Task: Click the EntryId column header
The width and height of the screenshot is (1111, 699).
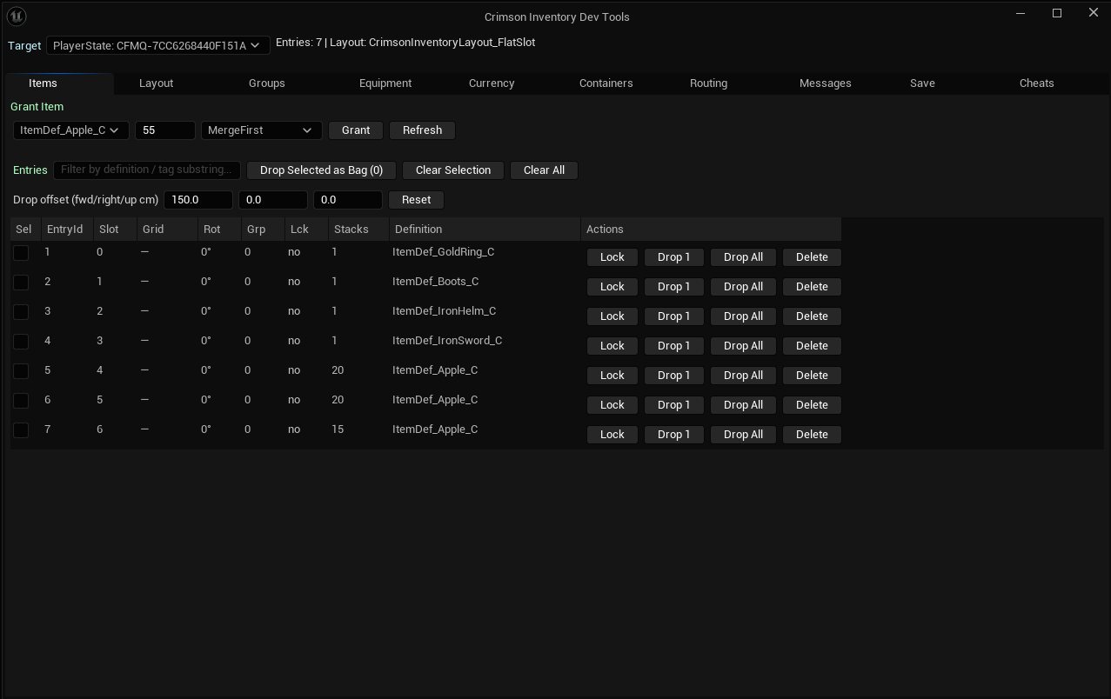Action: point(67,230)
